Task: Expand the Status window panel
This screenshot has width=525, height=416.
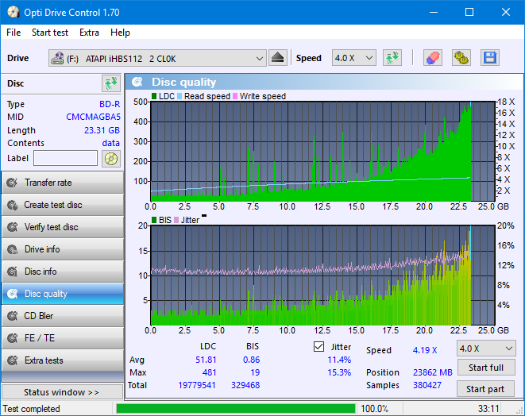Action: point(62,392)
